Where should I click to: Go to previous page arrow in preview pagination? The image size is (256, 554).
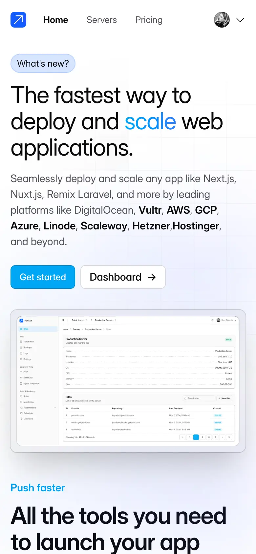[189, 437]
